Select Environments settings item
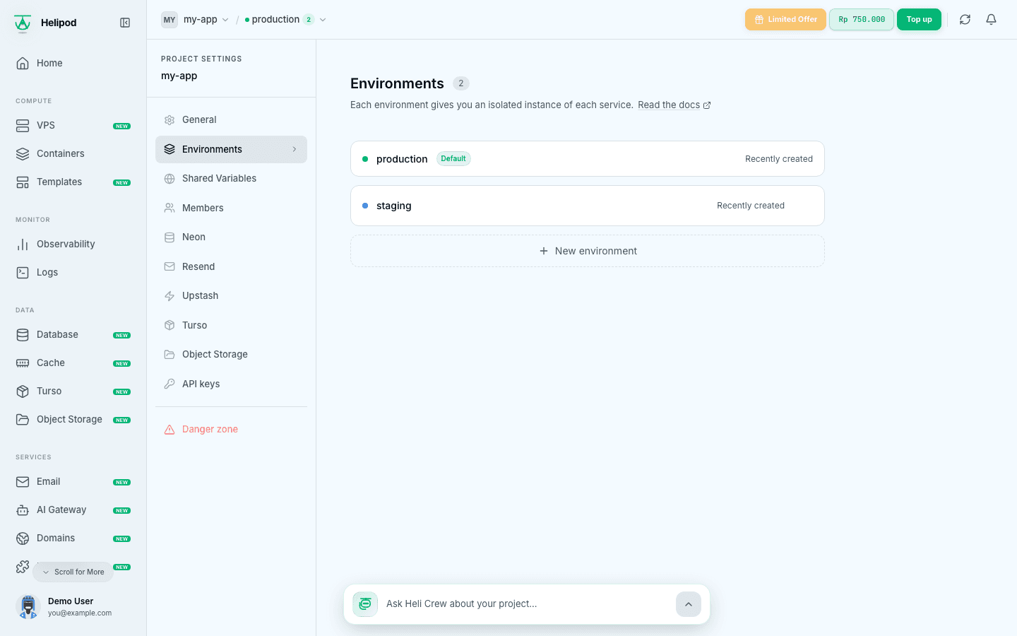Viewport: 1017px width, 636px height. (x=231, y=149)
